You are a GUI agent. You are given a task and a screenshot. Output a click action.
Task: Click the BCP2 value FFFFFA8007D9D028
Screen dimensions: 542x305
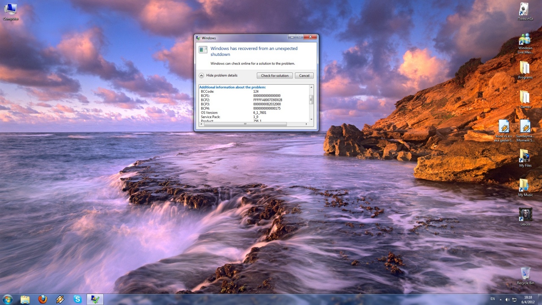[x=268, y=100]
